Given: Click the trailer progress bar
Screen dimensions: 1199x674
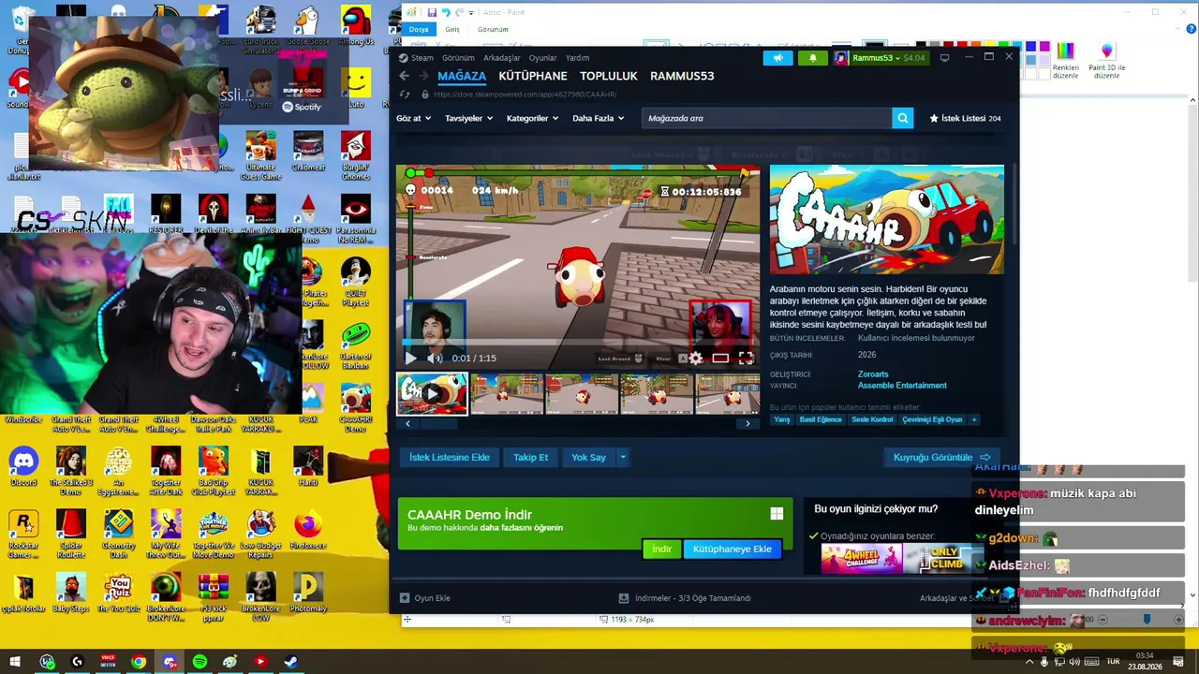Looking at the screenshot, I should click(578, 343).
